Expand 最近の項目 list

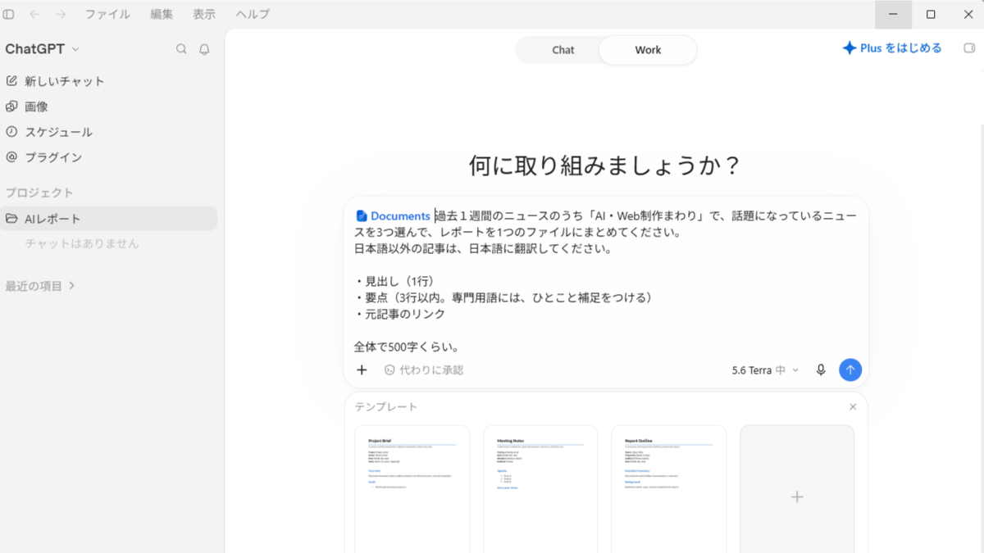pos(40,286)
